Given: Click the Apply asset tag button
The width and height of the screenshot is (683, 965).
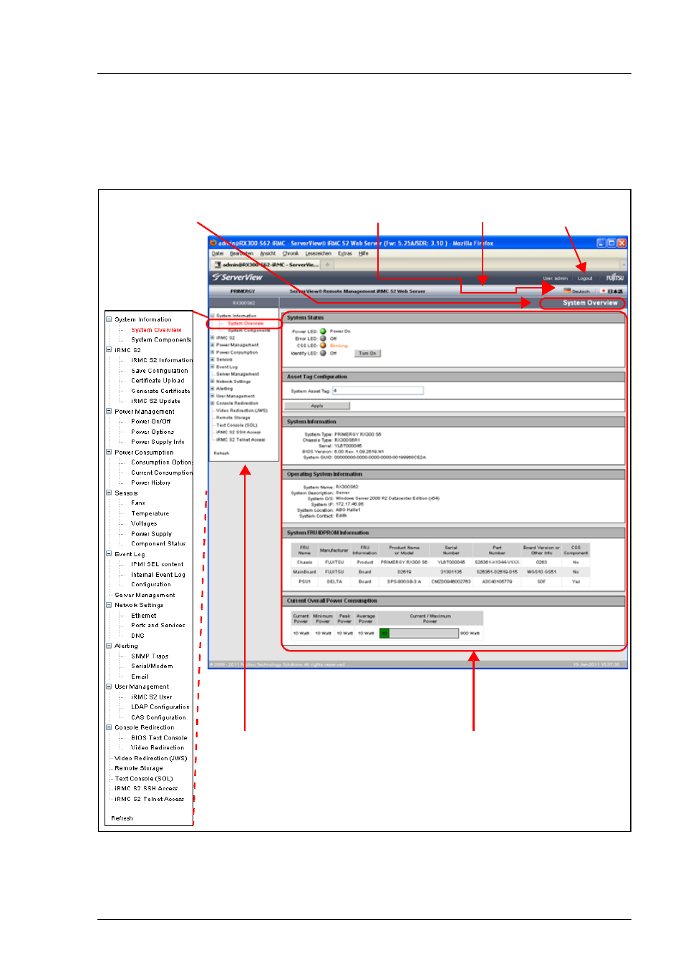Looking at the screenshot, I should point(317,406).
